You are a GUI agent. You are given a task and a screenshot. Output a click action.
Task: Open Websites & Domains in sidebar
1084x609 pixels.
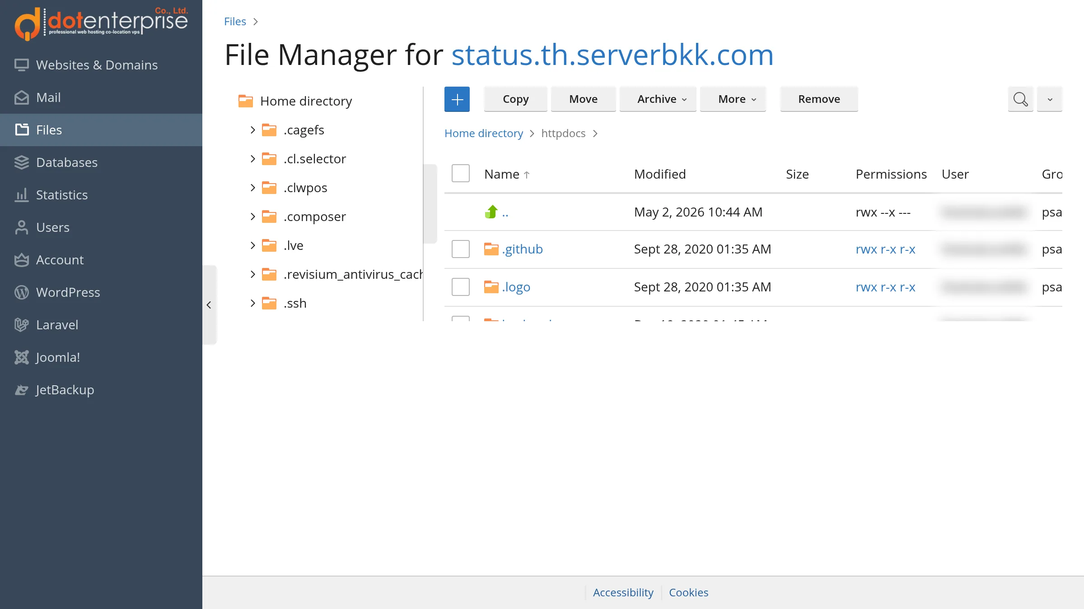[x=101, y=65]
